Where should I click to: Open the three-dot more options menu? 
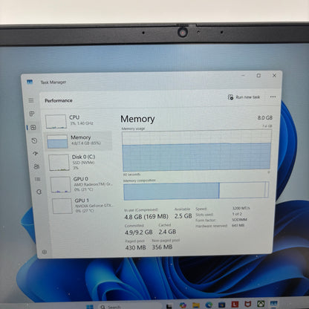(273, 97)
